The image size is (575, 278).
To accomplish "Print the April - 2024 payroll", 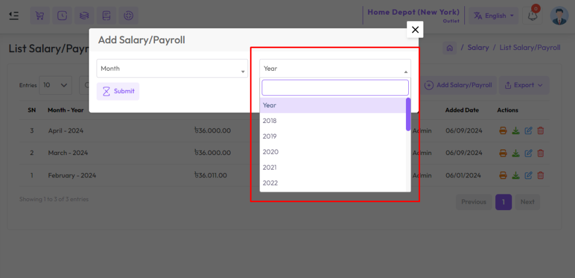I will click(503, 130).
